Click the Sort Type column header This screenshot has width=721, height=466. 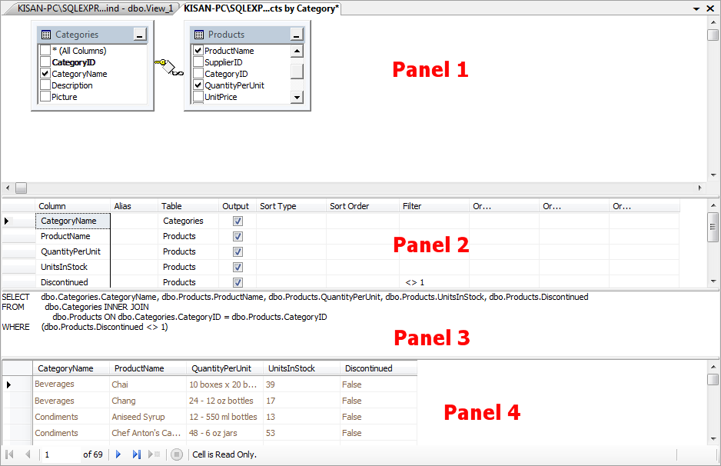pyautogui.click(x=291, y=206)
